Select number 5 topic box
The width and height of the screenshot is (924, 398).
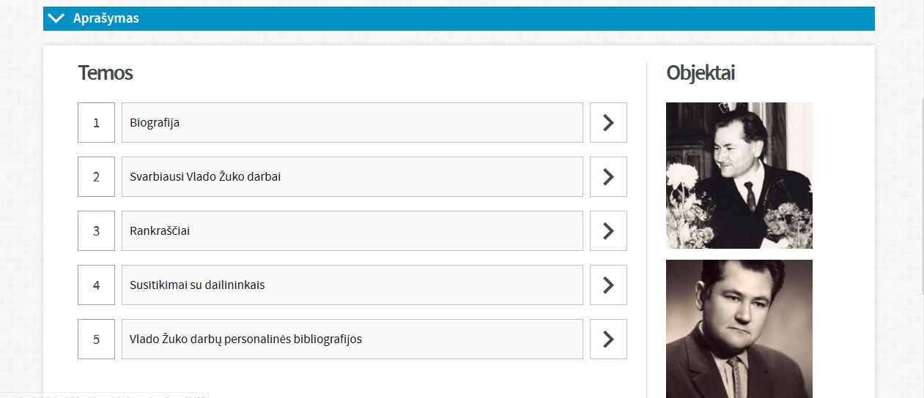96,339
